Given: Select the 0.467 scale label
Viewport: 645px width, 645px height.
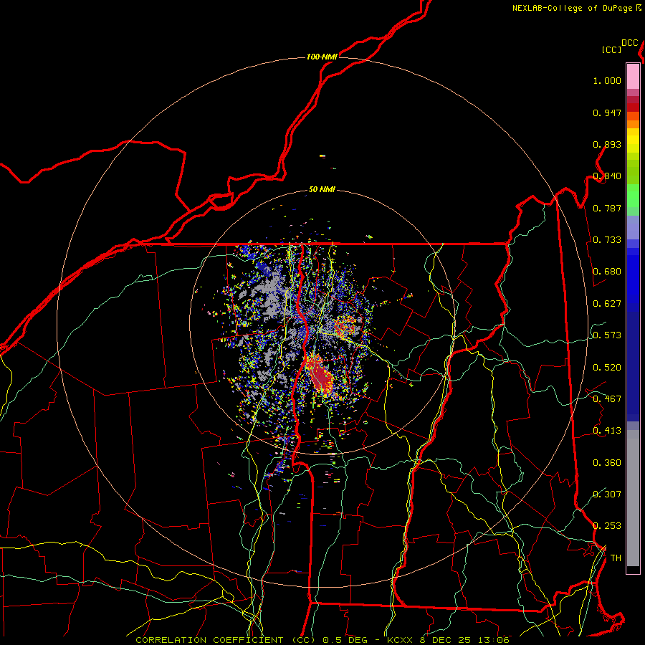Looking at the screenshot, I should [607, 399].
